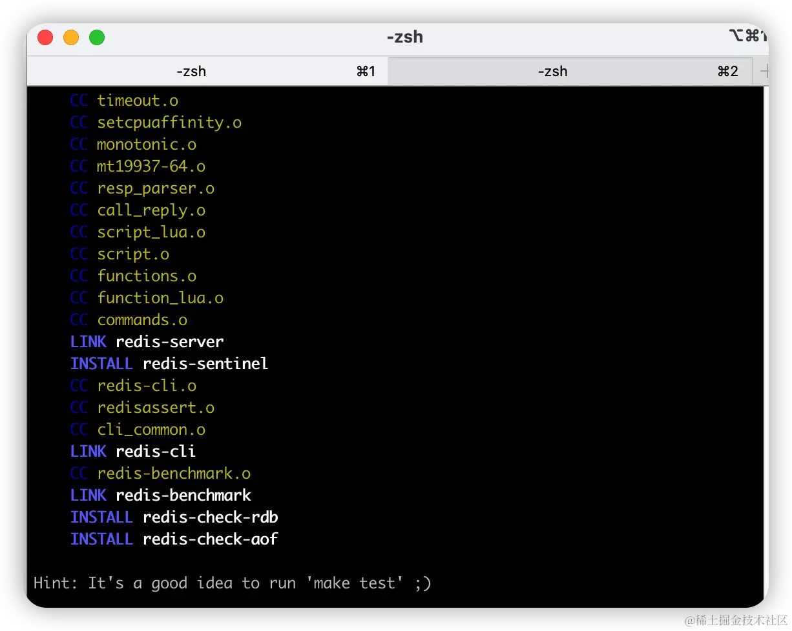Screen dimensions: 792x631
Task: Click the redis-cli.o text
Action: point(147,386)
